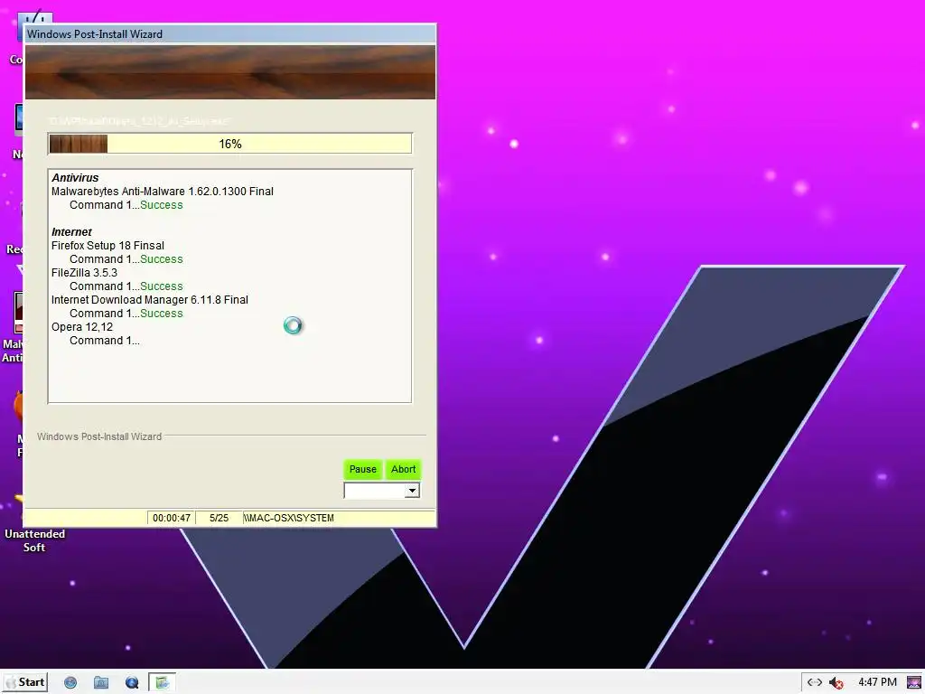Open the Start menu
Image resolution: width=925 pixels, height=694 pixels.
(24, 682)
